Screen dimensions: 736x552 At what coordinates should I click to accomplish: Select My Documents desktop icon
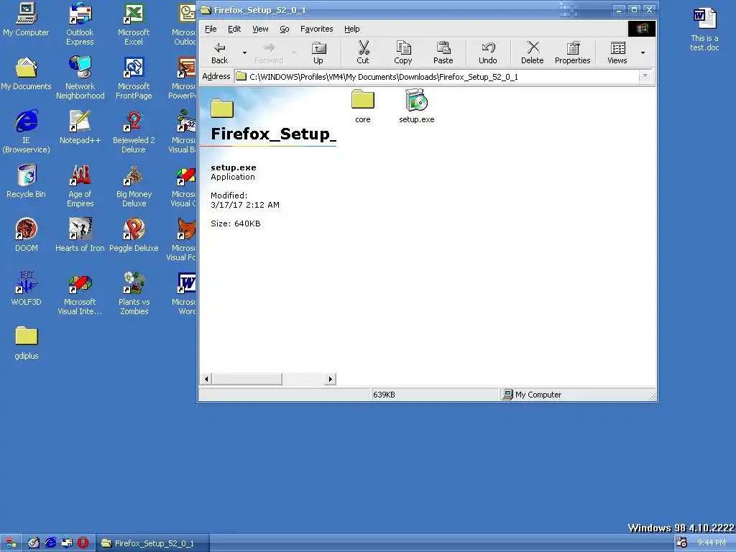(26, 74)
